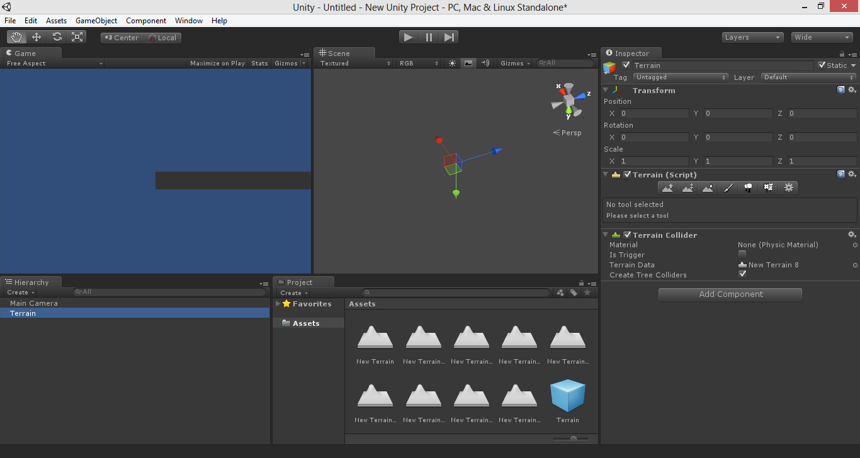Viewport: 860px width, 458px height.
Task: Toggle Terrain object active checkbox
Action: click(626, 65)
